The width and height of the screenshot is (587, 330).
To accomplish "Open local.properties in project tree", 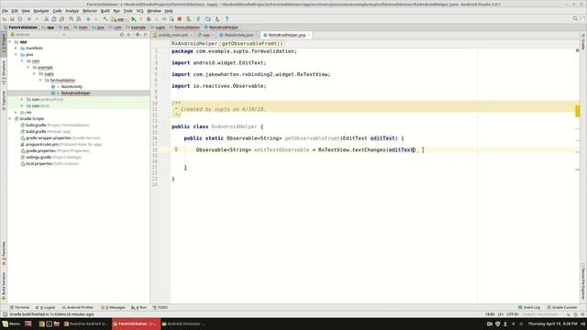I will pyautogui.click(x=50, y=163).
